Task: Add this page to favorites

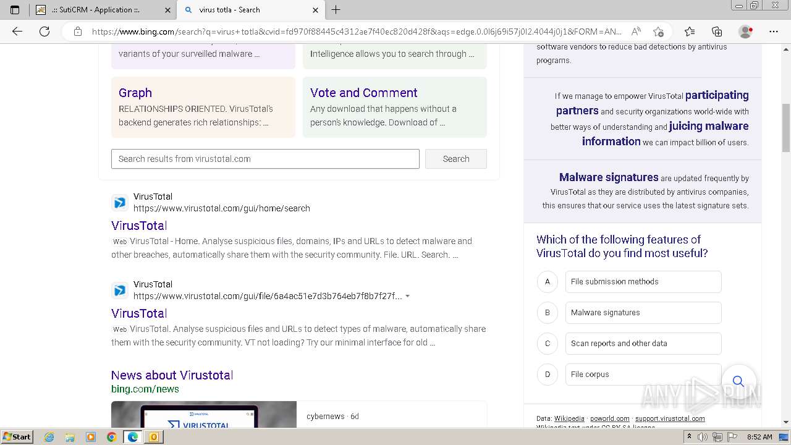Action: [658, 32]
